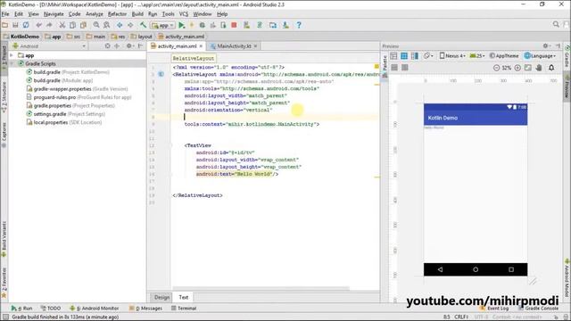
Task: Click the Open folder toolbar icon
Action: pos(4,25)
